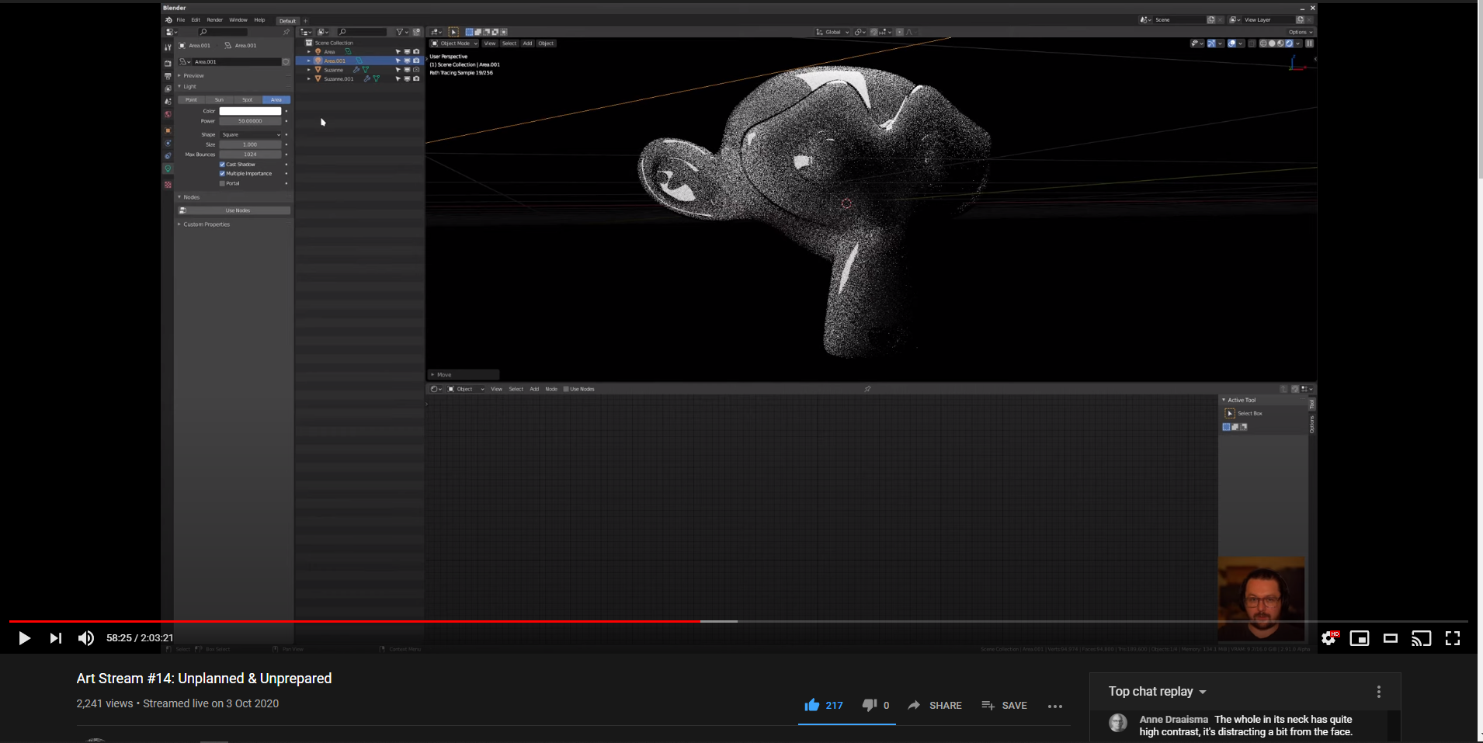The height and width of the screenshot is (743, 1483).
Task: Open the Object Data light properties tab
Action: (x=168, y=168)
